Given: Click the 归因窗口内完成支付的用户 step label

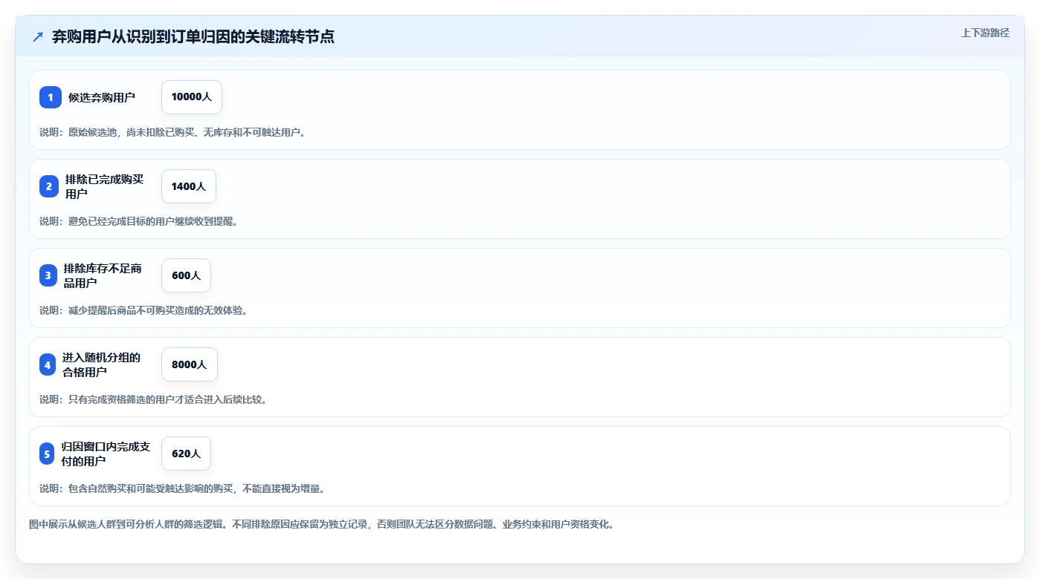Looking at the screenshot, I should coord(106,454).
